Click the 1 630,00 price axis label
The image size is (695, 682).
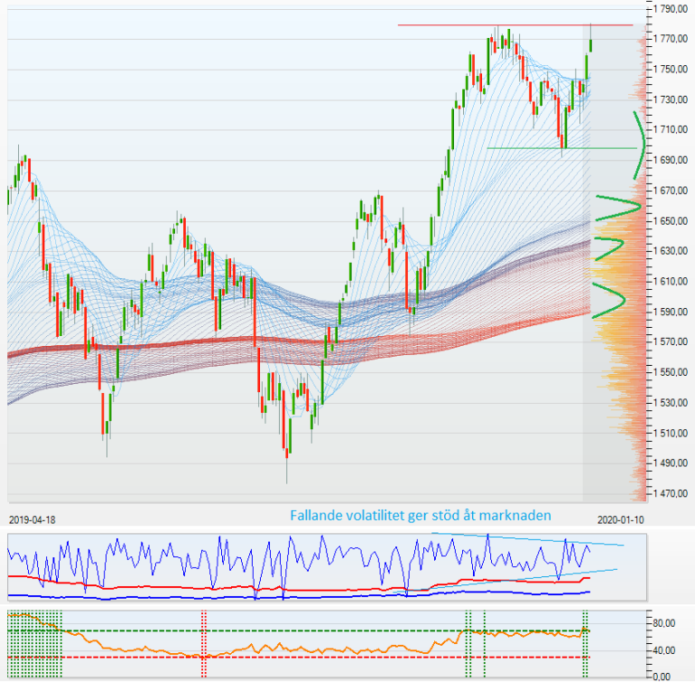[671, 251]
